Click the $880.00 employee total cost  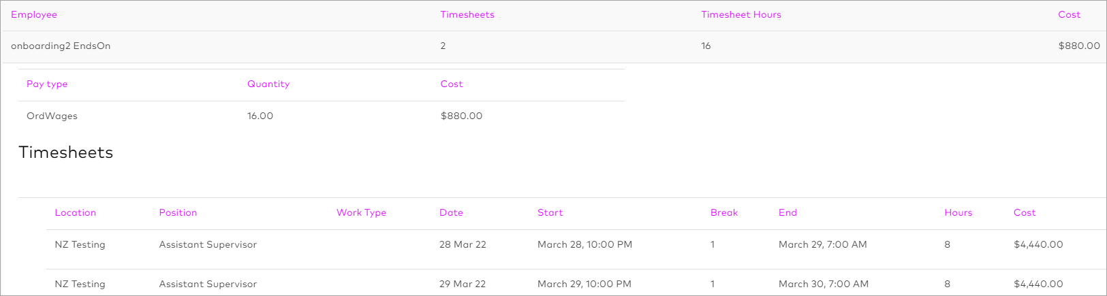coord(1078,46)
